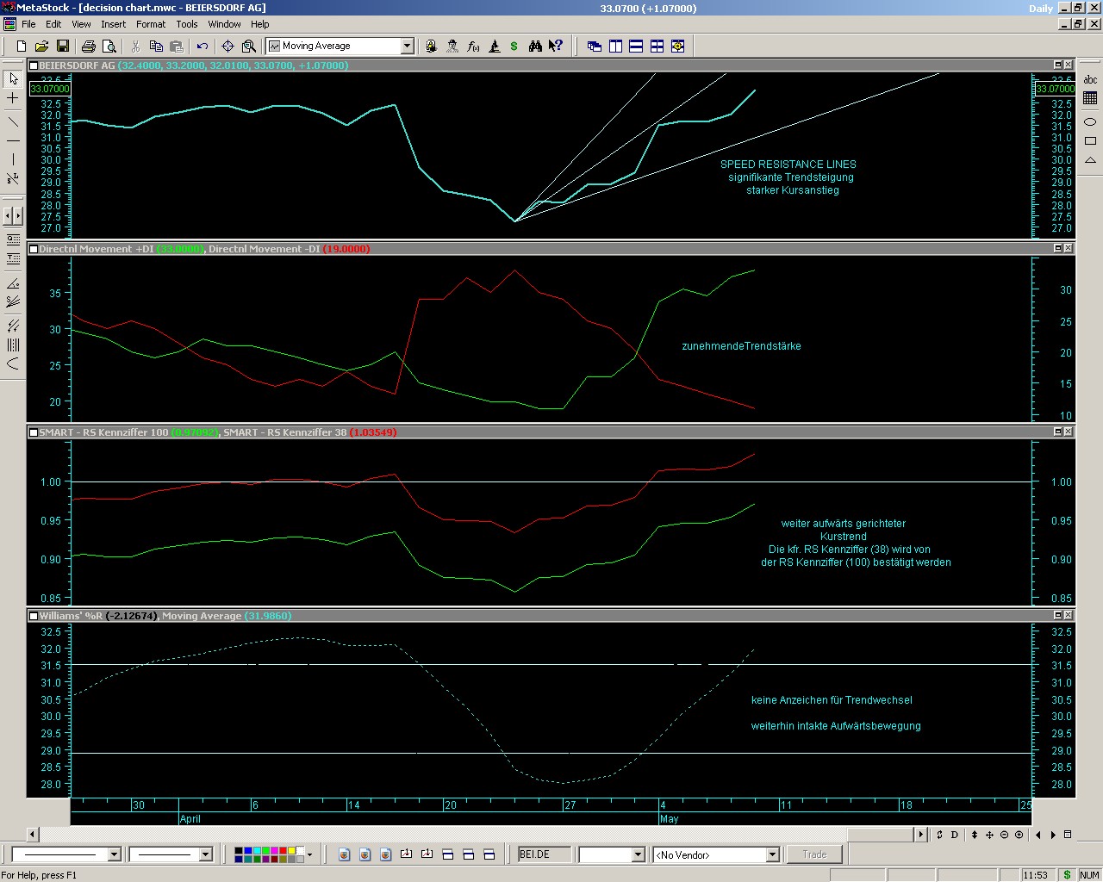Click the Print icon in toolbar
Image resolution: width=1103 pixels, height=882 pixels.
(x=88, y=47)
